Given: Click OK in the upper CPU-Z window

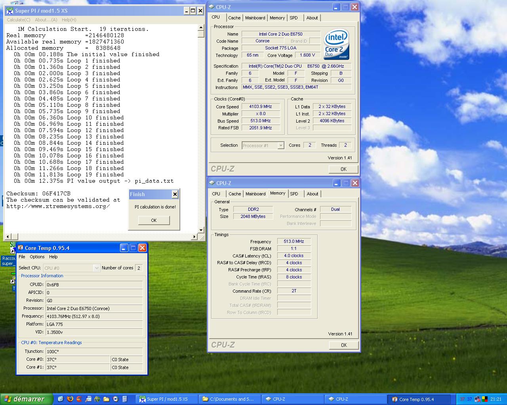Looking at the screenshot, I should click(x=343, y=169).
